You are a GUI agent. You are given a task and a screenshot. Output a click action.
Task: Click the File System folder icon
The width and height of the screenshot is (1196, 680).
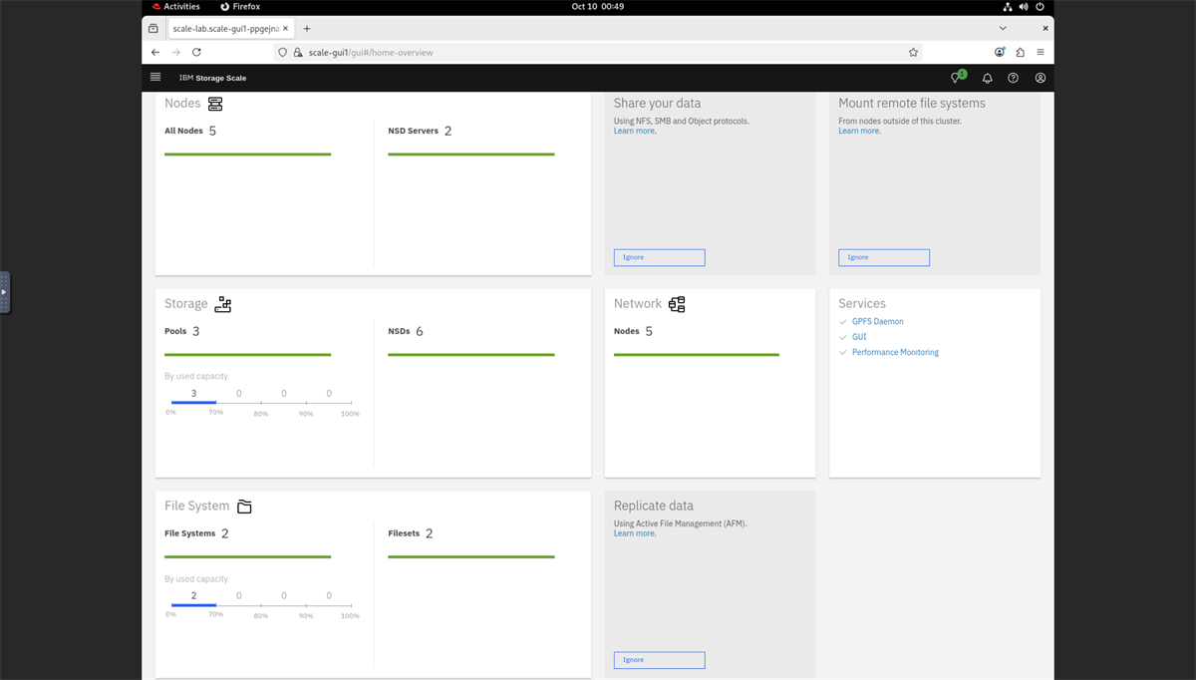pos(244,507)
